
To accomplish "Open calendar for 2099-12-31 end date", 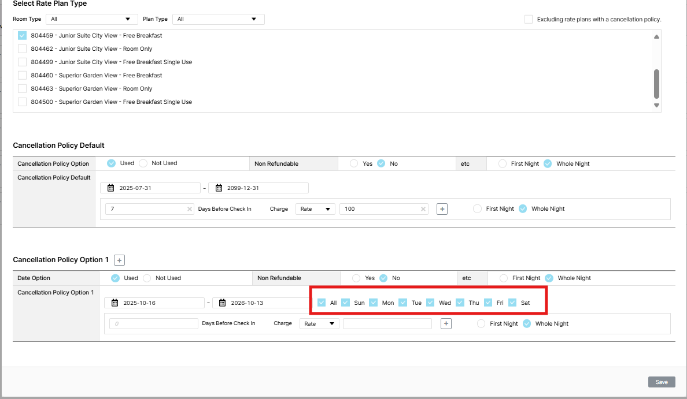I will [x=219, y=188].
